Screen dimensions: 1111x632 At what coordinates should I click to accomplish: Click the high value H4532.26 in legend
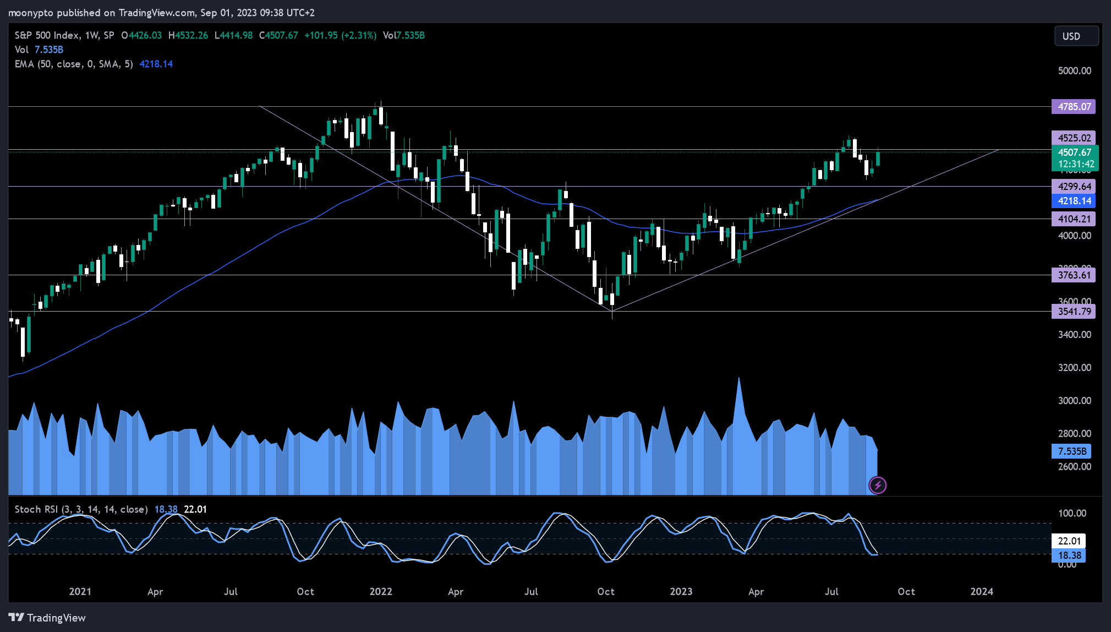188,35
